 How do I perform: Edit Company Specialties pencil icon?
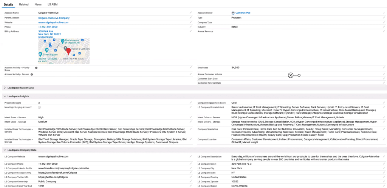point(384,129)
